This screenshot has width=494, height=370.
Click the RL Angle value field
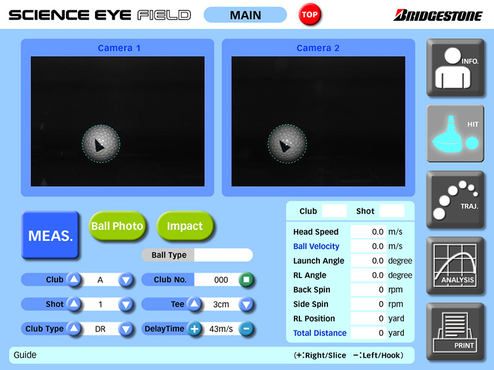(368, 275)
